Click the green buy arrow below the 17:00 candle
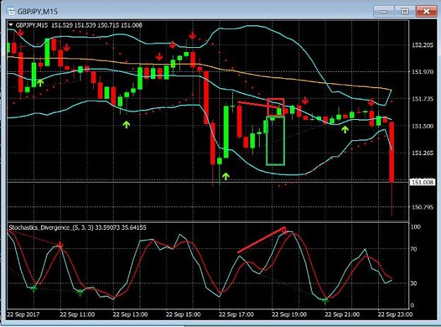441x327 pixels. coord(226,176)
